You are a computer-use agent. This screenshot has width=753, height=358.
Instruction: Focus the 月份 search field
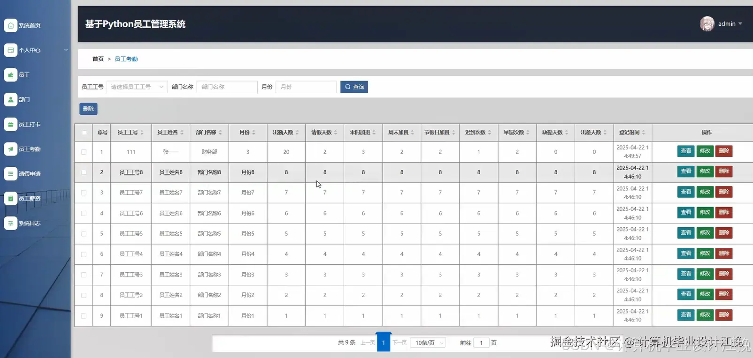coord(306,87)
